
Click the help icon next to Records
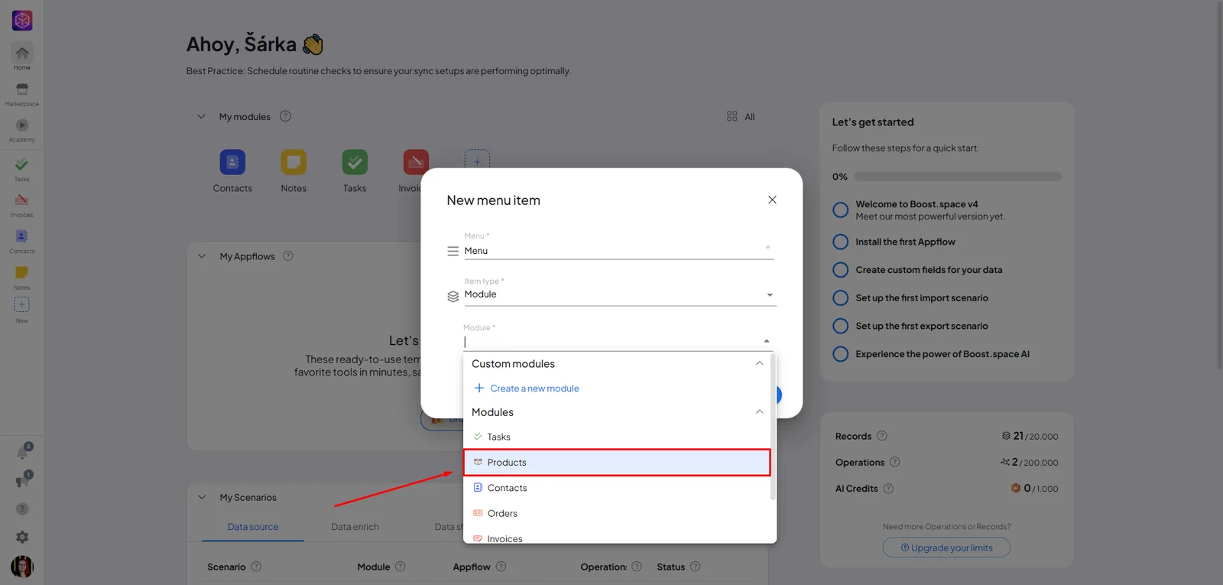pos(882,436)
